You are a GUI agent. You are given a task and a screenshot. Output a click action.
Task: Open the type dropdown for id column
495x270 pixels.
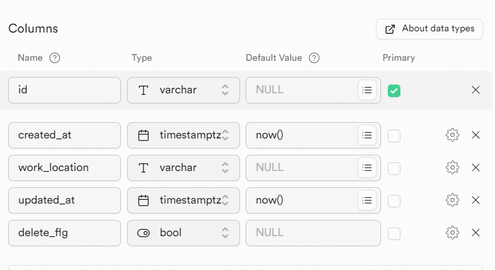click(x=184, y=90)
